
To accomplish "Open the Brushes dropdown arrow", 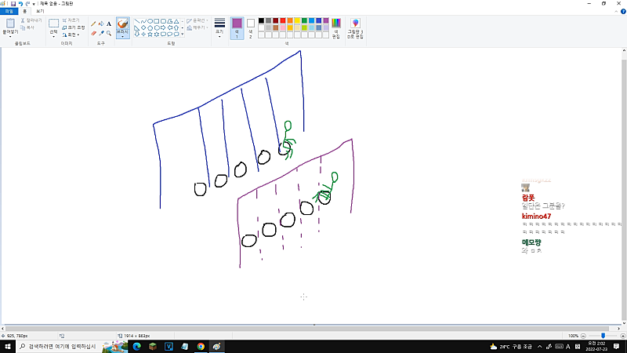I will (123, 36).
